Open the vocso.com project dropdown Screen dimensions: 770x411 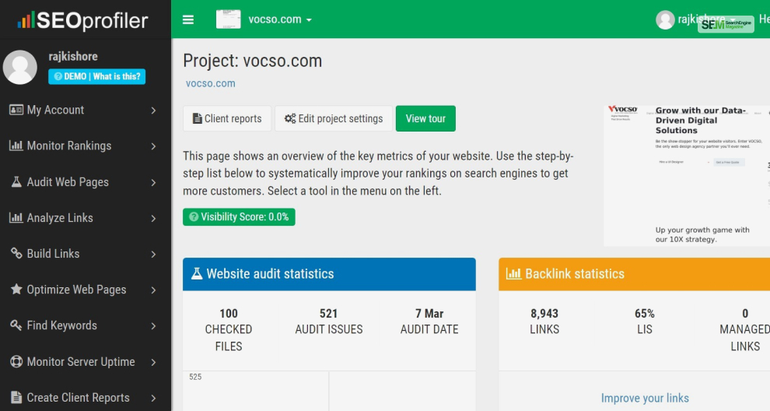(280, 19)
